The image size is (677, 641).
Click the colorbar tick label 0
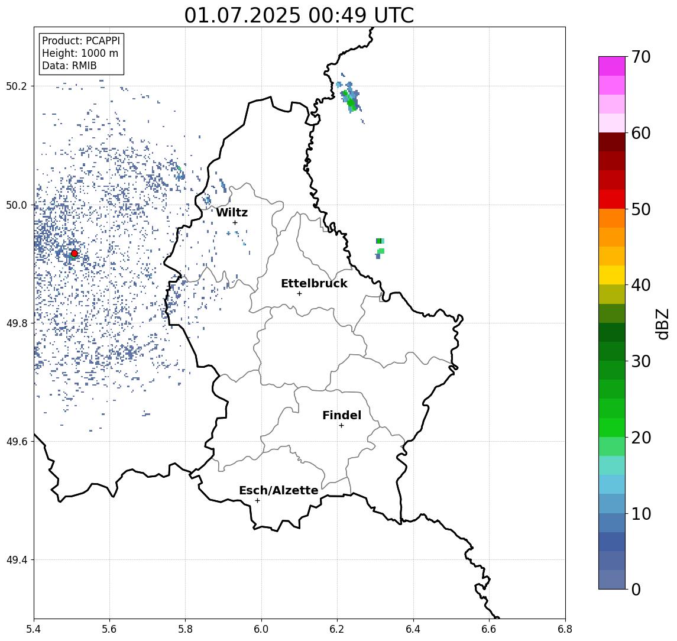coord(636,589)
